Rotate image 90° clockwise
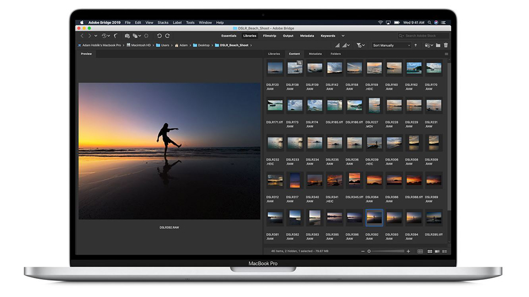The height and width of the screenshot is (297, 529). (168, 36)
